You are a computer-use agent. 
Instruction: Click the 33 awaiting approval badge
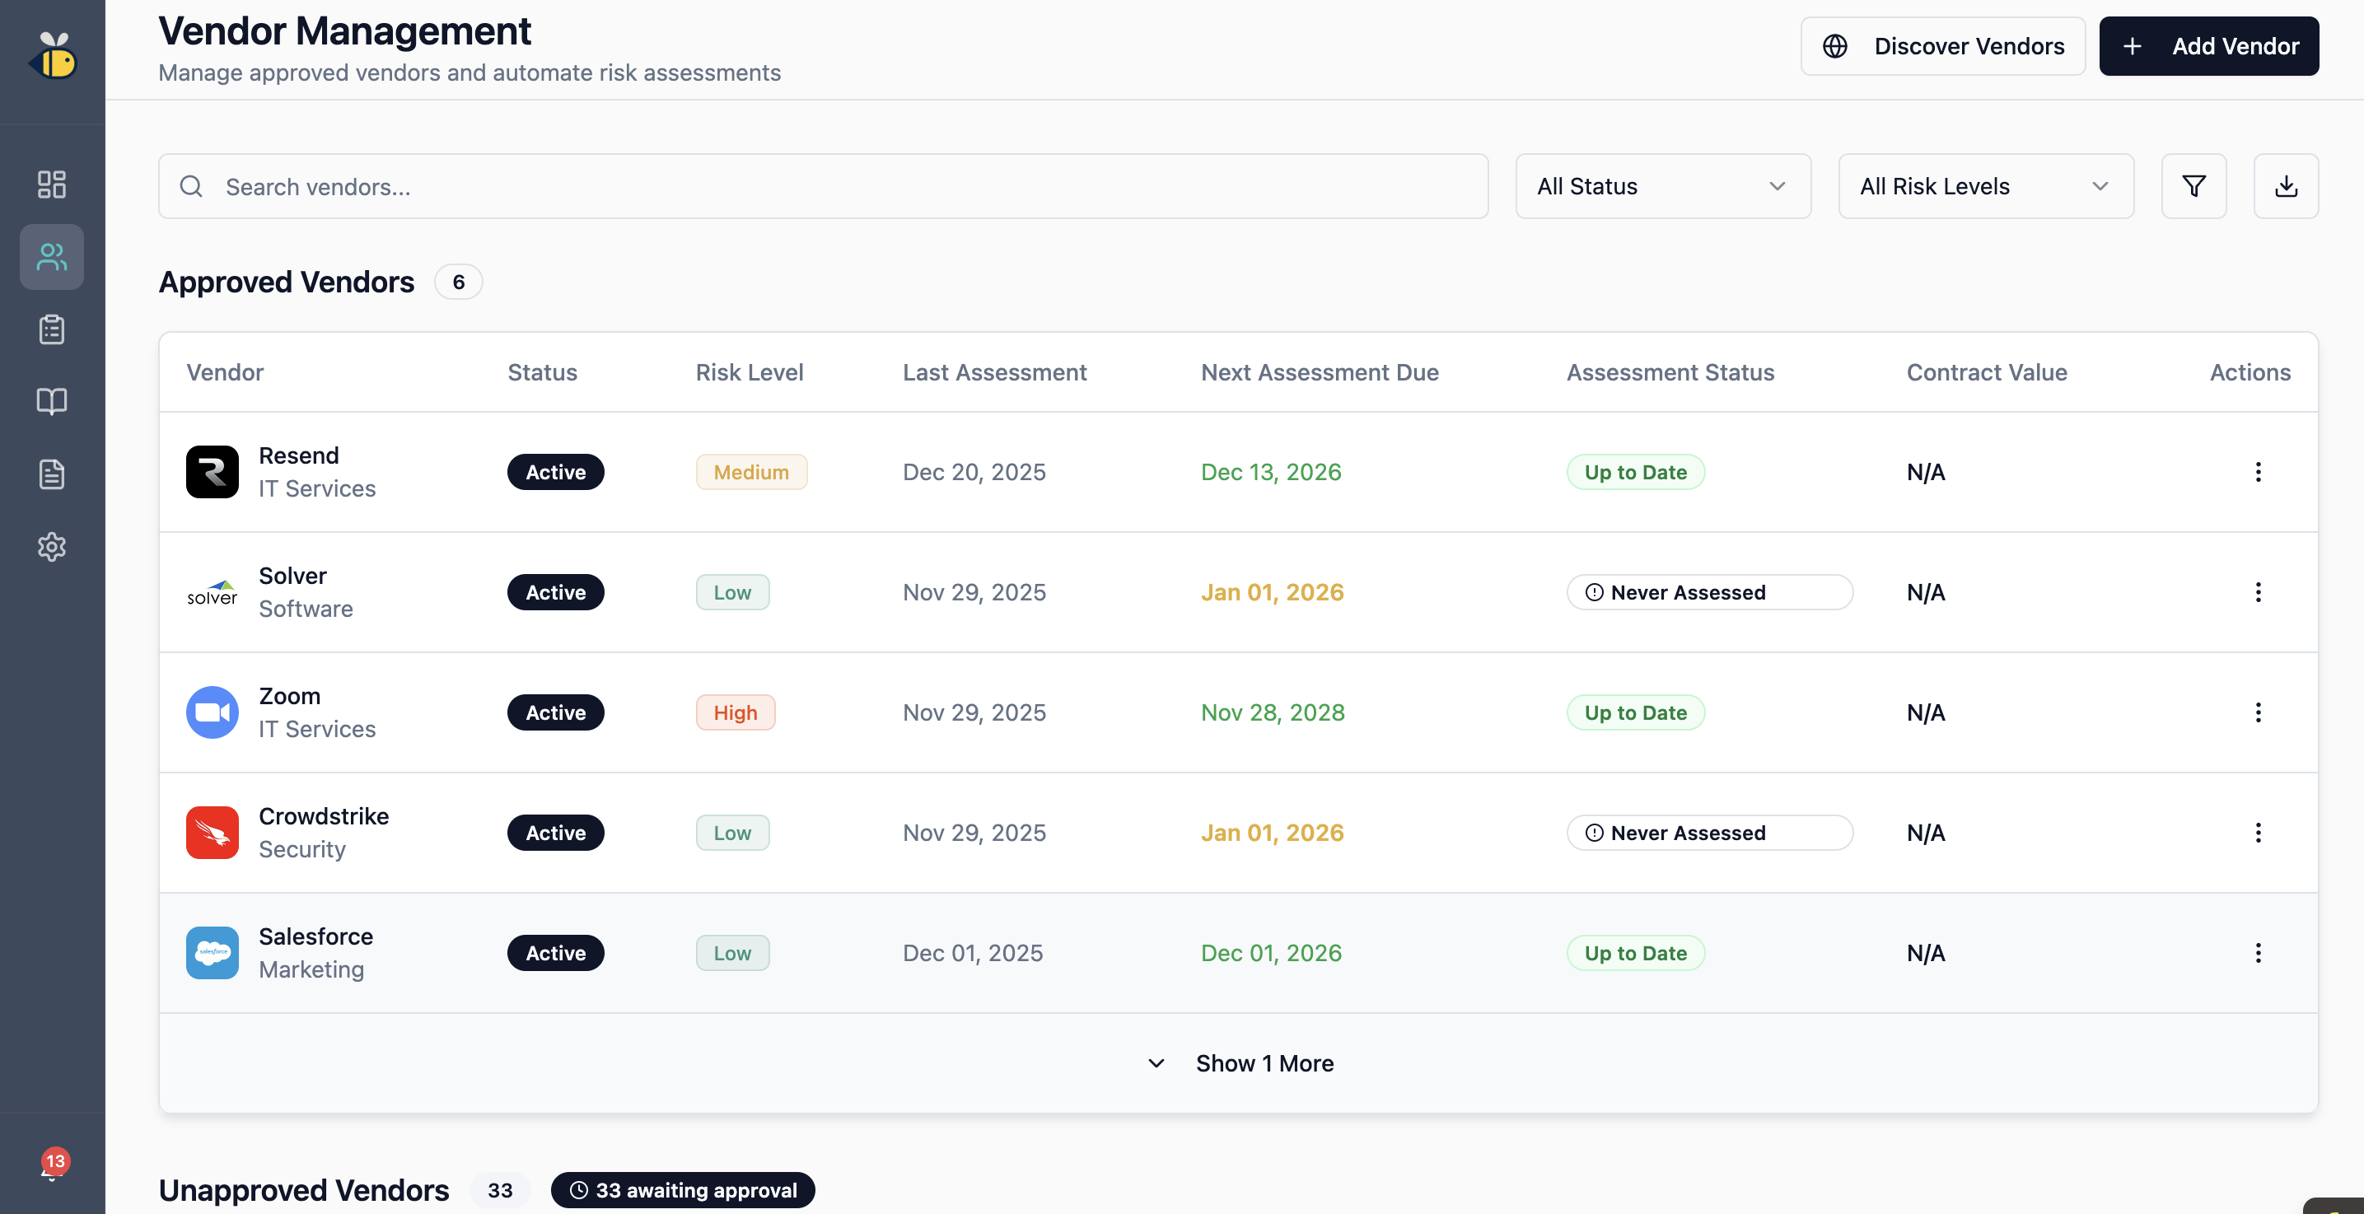point(683,1189)
